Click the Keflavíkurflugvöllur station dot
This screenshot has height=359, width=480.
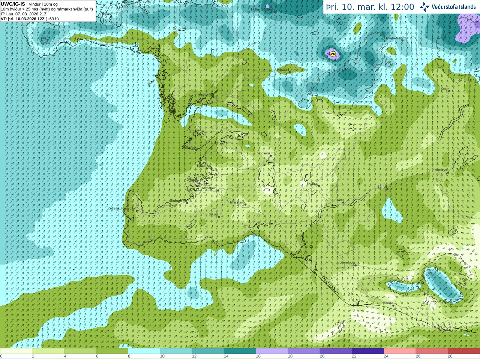pyautogui.click(x=137, y=211)
